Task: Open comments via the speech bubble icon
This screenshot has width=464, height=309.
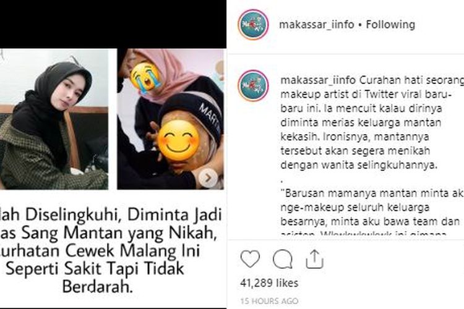Action: (283, 260)
